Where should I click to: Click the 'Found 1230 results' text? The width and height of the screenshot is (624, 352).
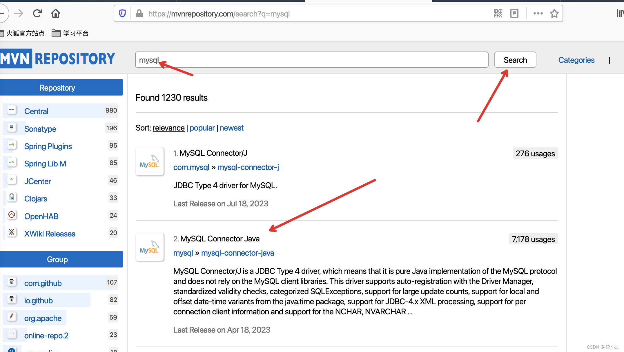point(172,98)
